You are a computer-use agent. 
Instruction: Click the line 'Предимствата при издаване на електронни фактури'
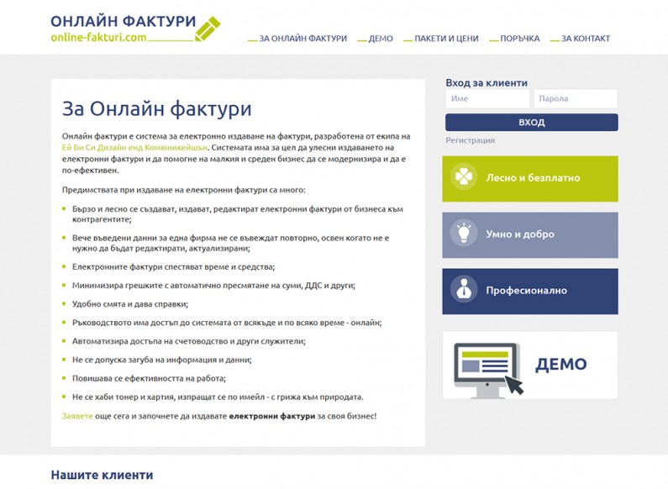[x=184, y=190]
